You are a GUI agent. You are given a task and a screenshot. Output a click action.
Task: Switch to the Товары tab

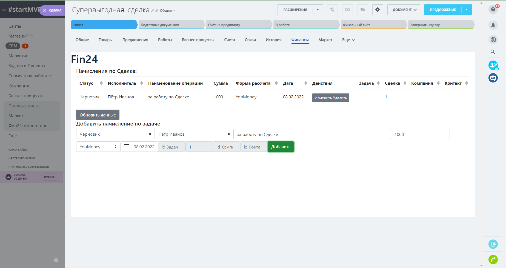coord(105,40)
